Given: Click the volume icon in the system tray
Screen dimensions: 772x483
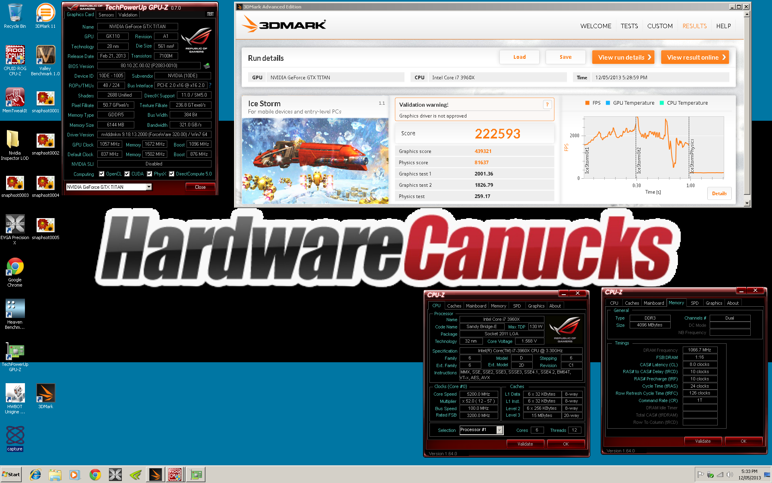Looking at the screenshot, I should pyautogui.click(x=729, y=475).
